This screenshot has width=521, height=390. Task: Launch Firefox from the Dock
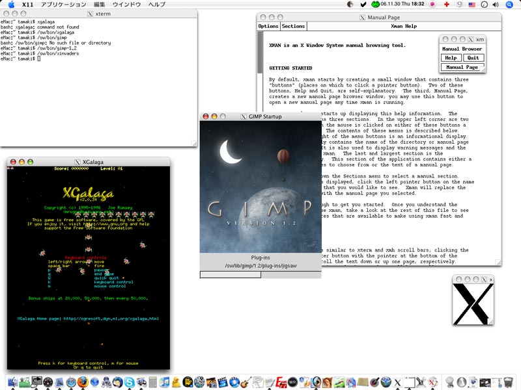83,382
